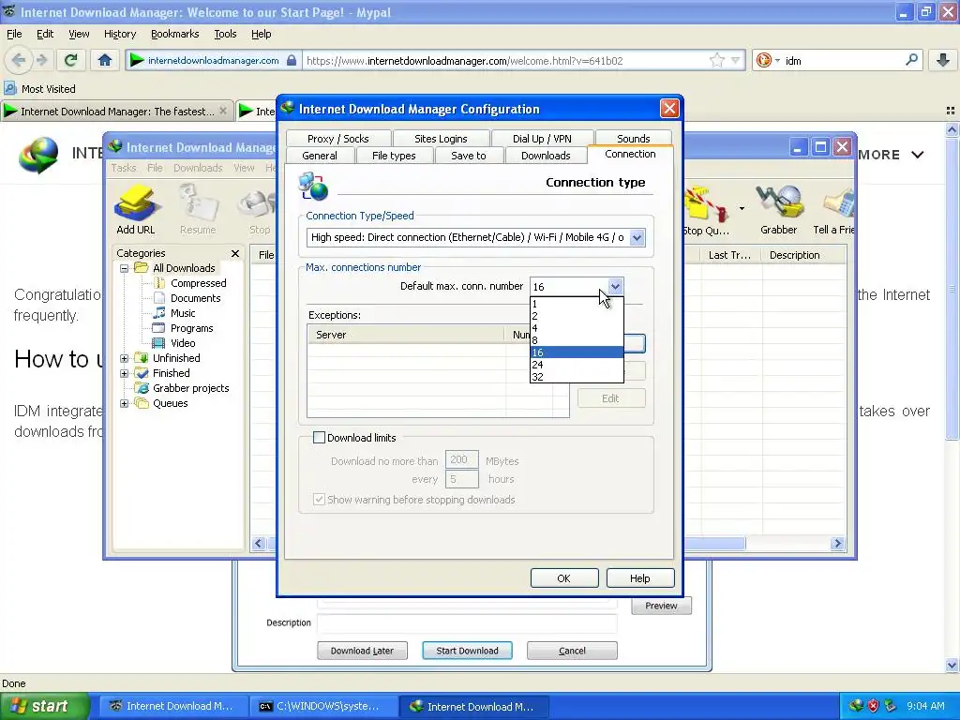Select 24 in the connection number list
Image resolution: width=960 pixels, height=720 pixels.
click(x=577, y=365)
